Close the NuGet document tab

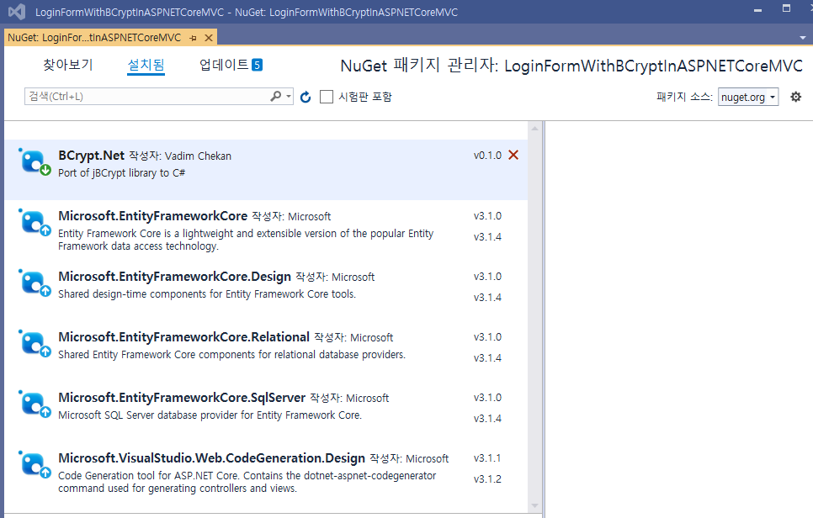coord(209,38)
